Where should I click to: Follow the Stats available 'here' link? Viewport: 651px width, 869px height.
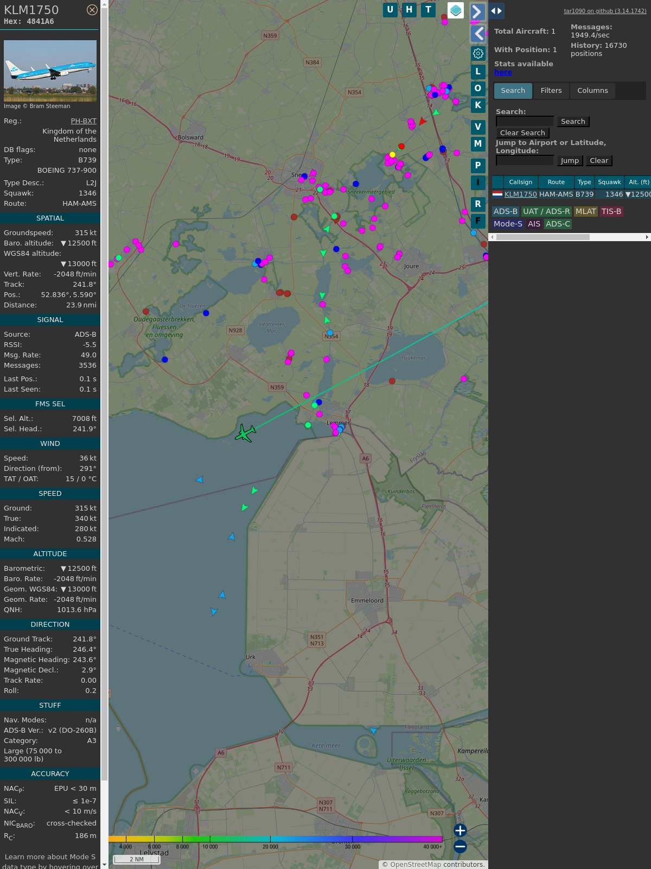point(503,72)
